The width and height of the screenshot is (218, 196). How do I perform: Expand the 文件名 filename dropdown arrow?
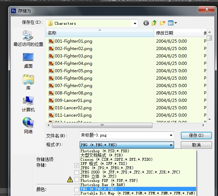(x=171, y=135)
